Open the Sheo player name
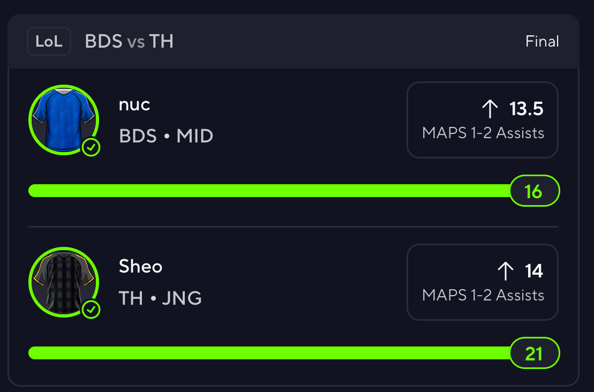 (x=140, y=266)
